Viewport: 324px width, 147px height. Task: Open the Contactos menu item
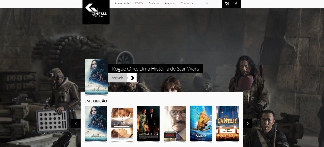[x=187, y=3]
